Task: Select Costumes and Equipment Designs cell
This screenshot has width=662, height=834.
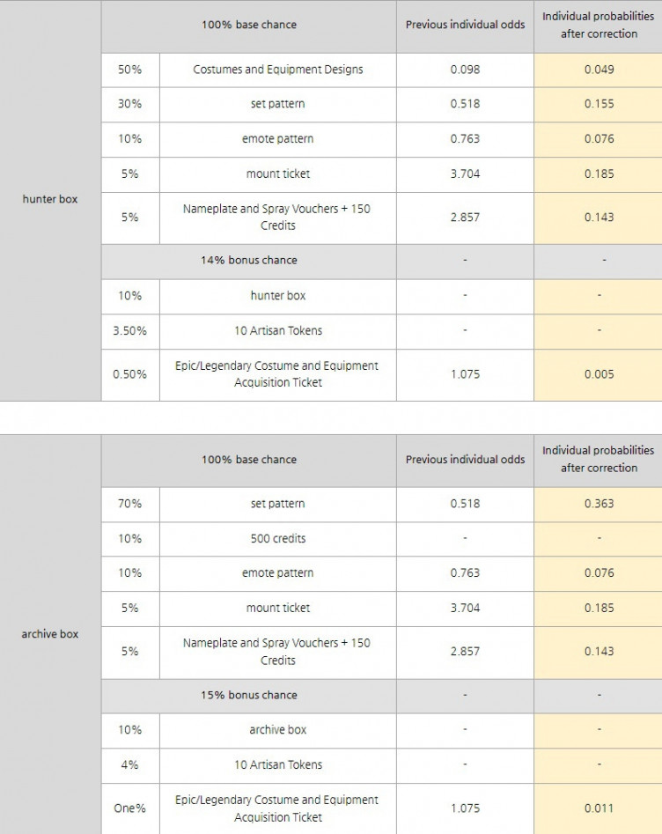Action: click(277, 70)
